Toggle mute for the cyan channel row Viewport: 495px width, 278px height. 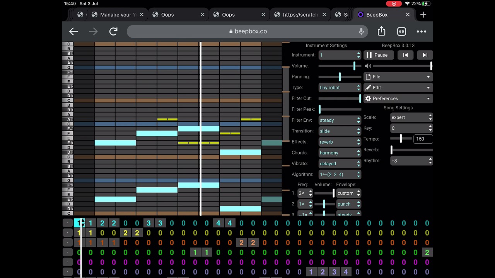click(68, 223)
